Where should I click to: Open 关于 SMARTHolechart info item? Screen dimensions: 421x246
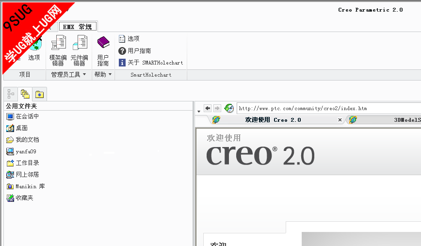pyautogui.click(x=151, y=63)
